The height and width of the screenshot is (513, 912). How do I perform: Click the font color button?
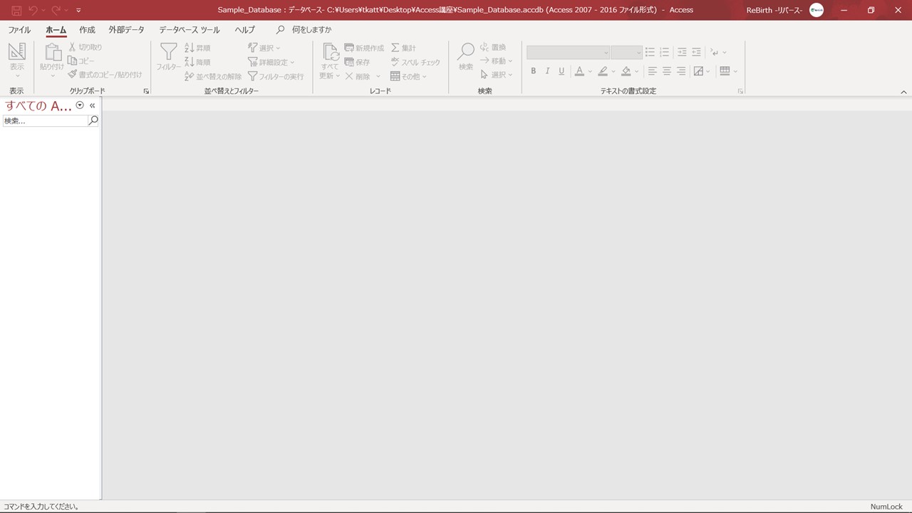point(579,71)
